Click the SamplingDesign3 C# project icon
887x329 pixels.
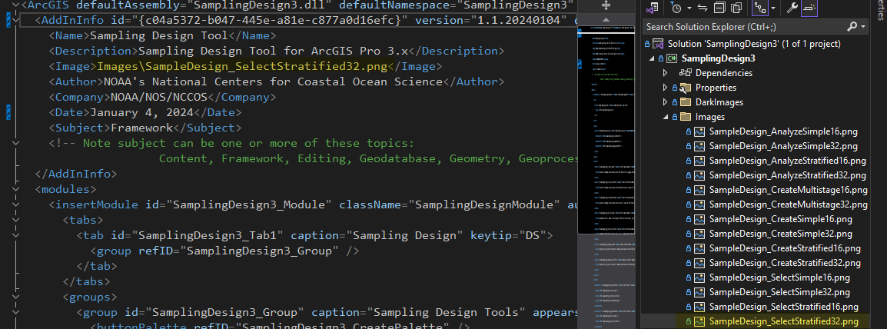(671, 58)
